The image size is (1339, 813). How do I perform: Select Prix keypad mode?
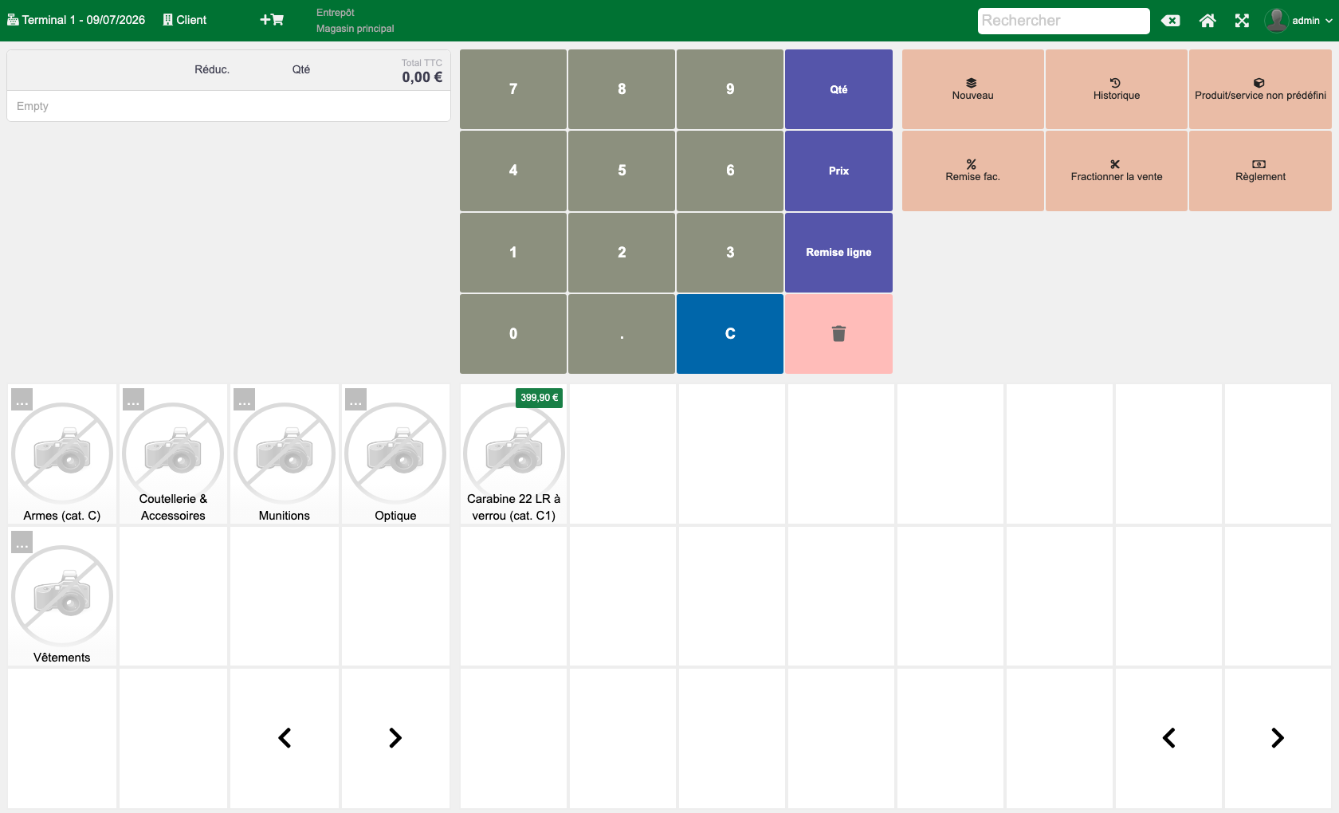point(838,171)
